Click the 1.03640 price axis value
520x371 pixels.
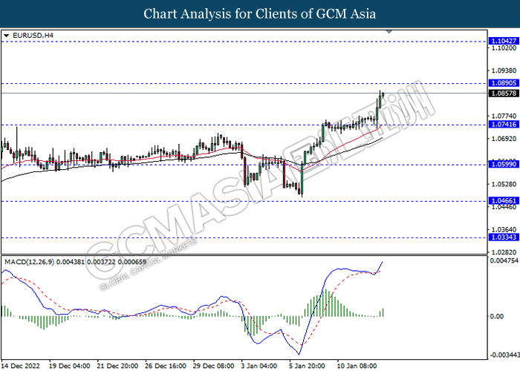tap(504, 229)
